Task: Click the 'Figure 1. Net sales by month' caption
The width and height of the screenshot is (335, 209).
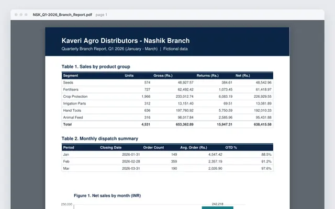Action: 107,195
